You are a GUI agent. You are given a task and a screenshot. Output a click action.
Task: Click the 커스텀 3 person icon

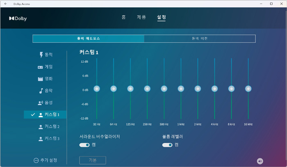tap(41, 139)
